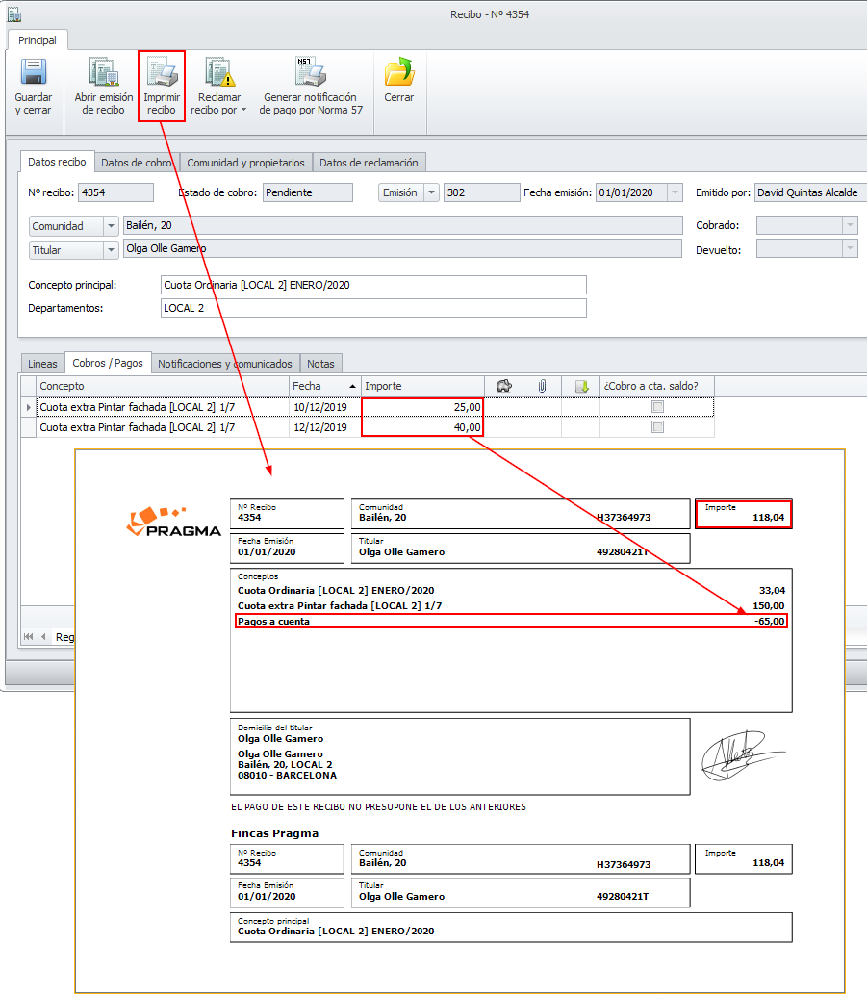Click the signature image on receipt

[x=742, y=755]
